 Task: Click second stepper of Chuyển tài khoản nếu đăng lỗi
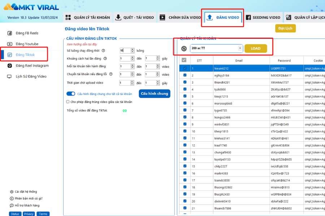(x=158, y=74)
